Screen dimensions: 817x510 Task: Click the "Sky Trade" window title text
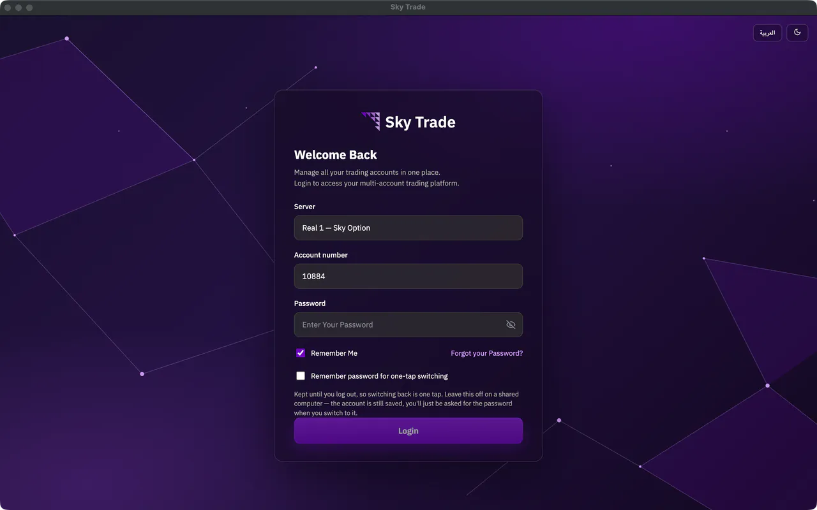pos(408,7)
